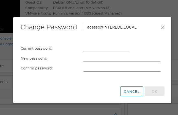Image resolution: width=178 pixels, height=115 pixels.
Task: Click the Current password input field
Action: [106, 49]
